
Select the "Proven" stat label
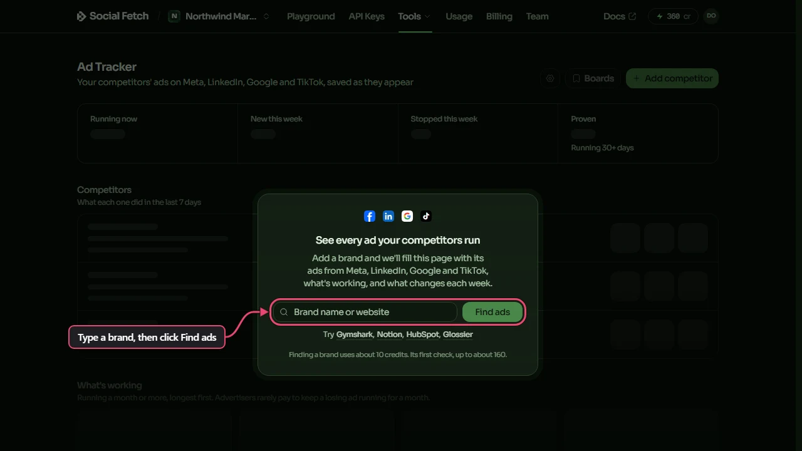click(583, 119)
